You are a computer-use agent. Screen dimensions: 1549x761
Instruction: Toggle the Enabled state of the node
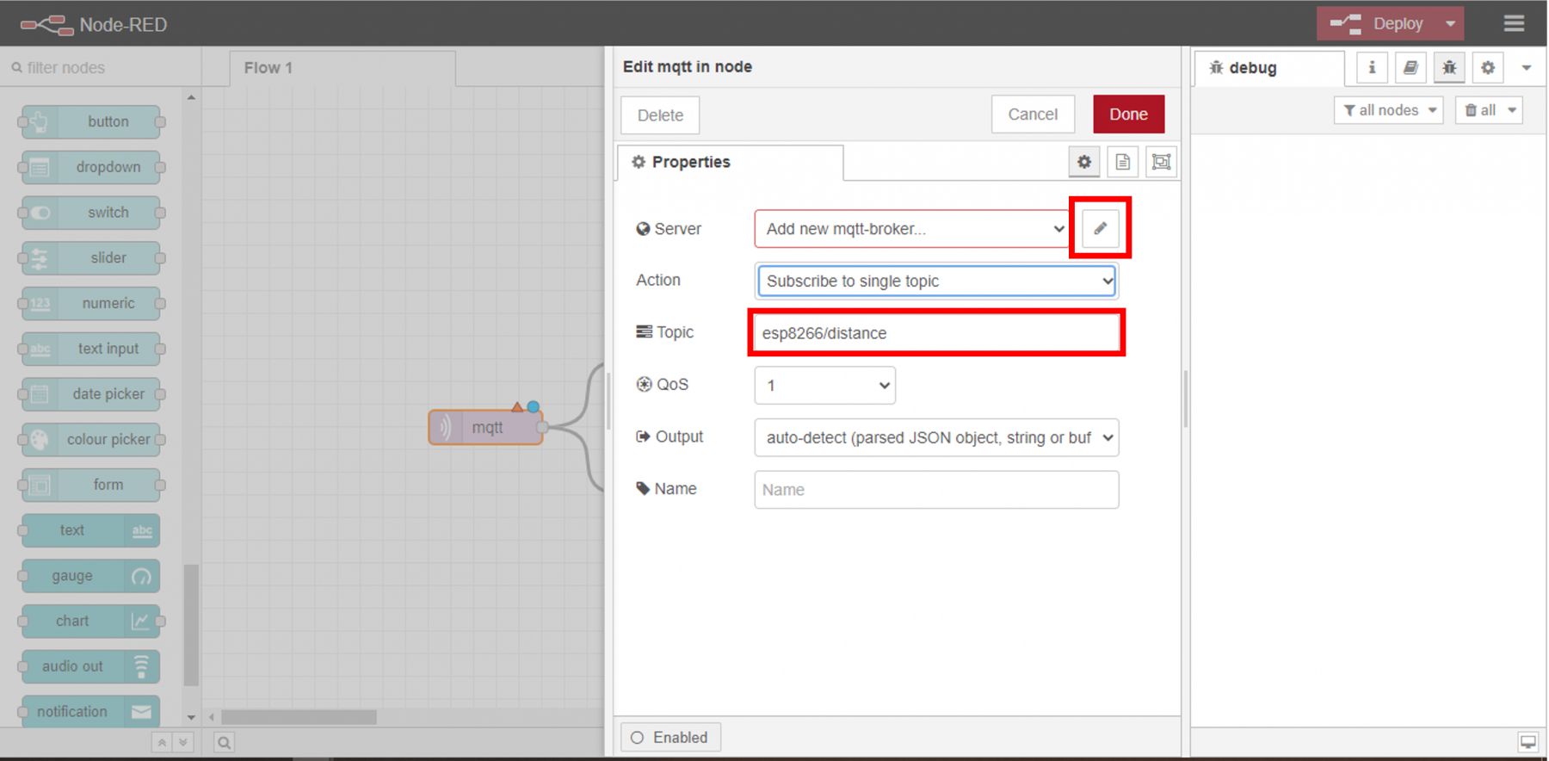click(x=670, y=737)
